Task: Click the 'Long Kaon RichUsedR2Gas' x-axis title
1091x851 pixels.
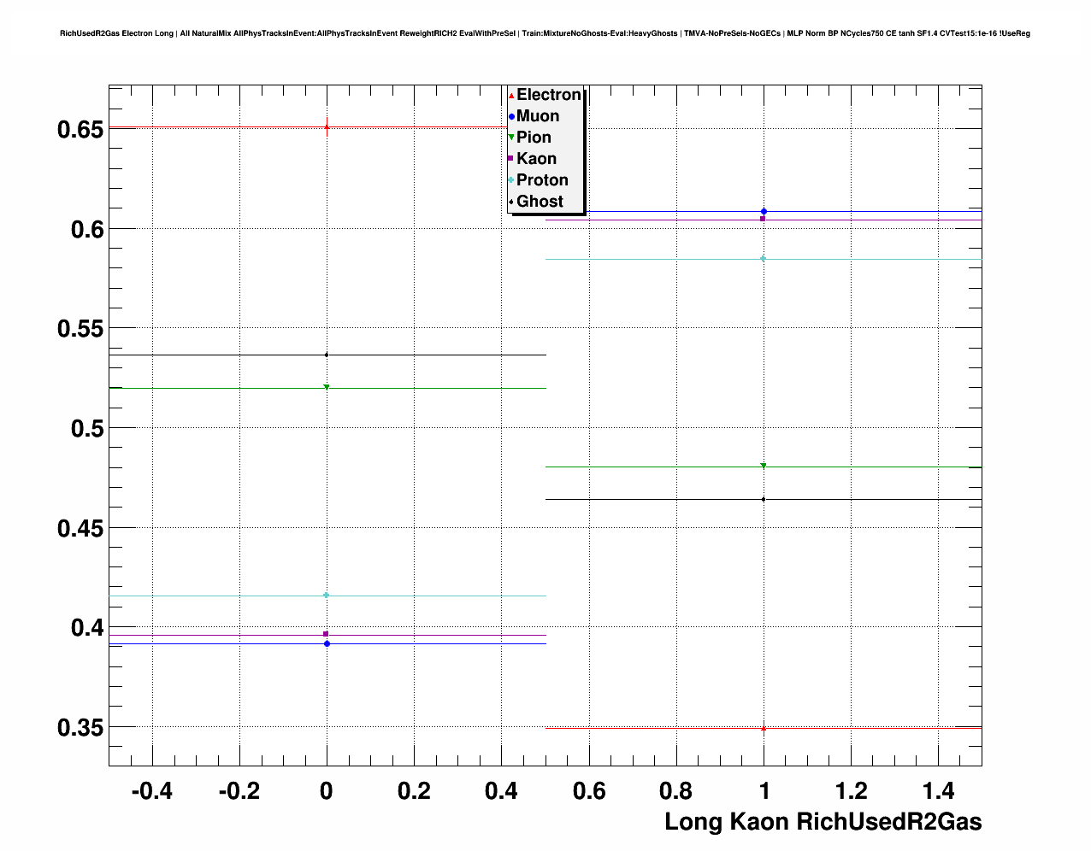Action: pyautogui.click(x=823, y=822)
